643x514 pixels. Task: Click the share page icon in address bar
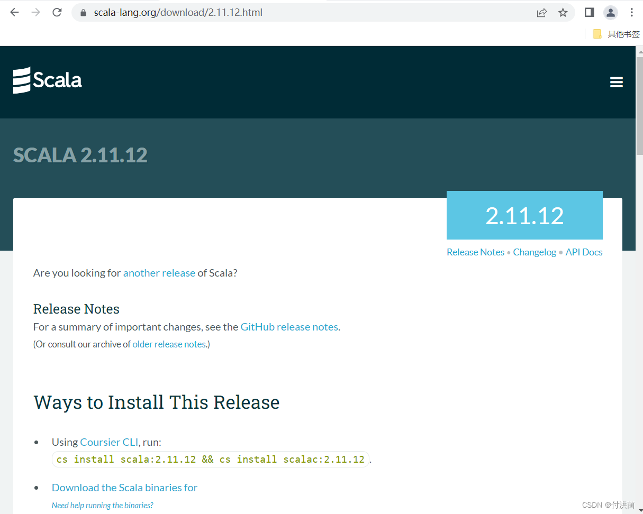[541, 13]
